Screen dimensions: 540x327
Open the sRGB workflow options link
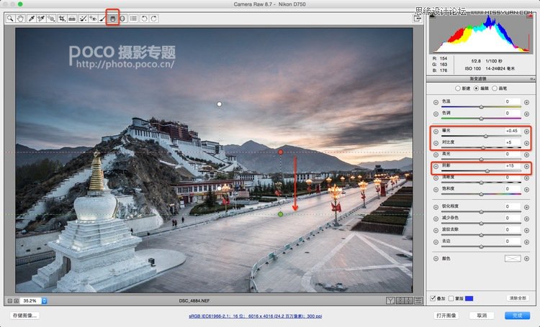point(255,316)
